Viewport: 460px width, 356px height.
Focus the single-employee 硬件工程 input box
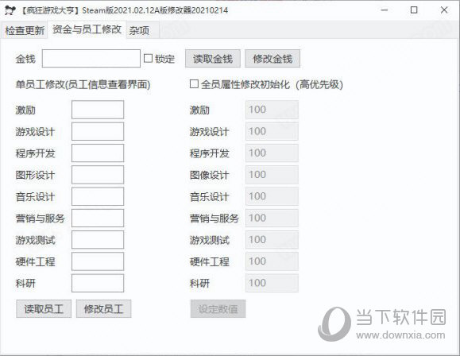tap(98, 261)
